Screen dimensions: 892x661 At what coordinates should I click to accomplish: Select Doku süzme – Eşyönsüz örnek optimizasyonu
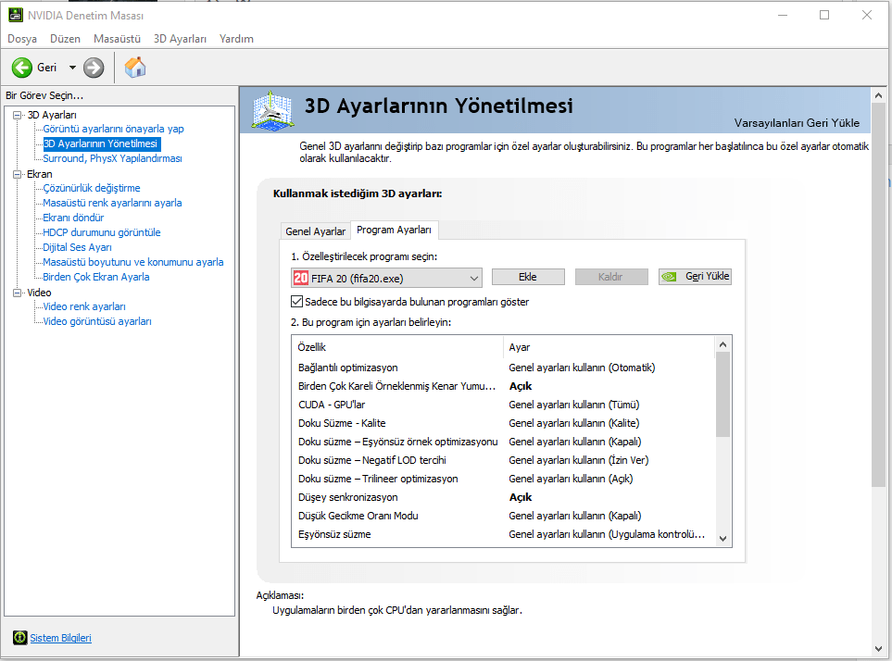[503, 442]
